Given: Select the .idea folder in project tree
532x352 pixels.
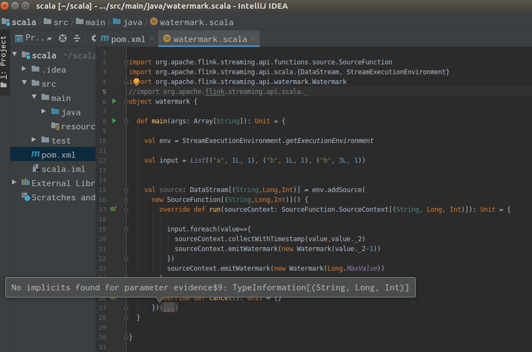Looking at the screenshot, I should [49, 70].
